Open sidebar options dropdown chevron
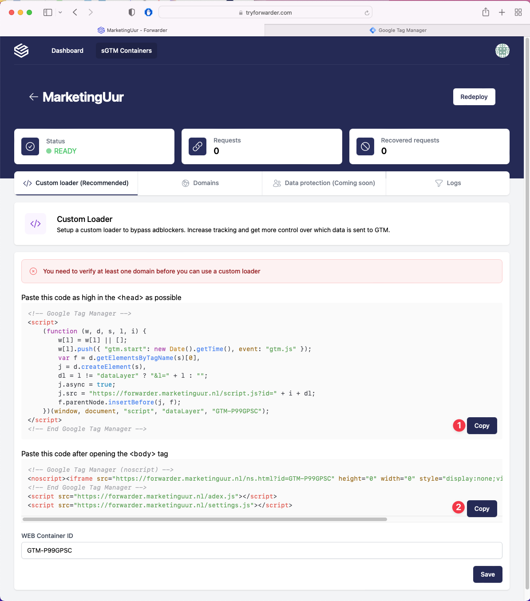 click(x=60, y=12)
